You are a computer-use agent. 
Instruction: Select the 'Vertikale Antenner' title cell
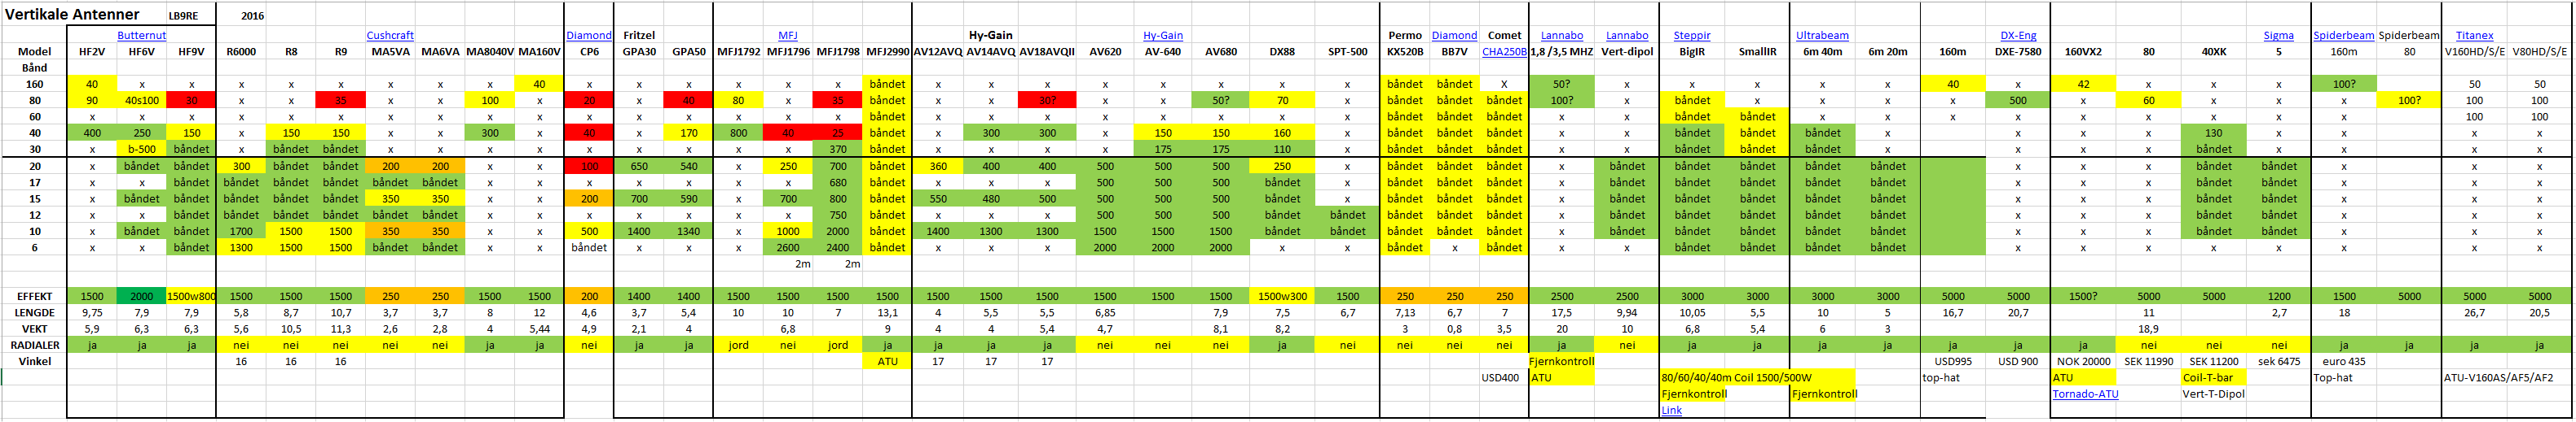point(70,15)
